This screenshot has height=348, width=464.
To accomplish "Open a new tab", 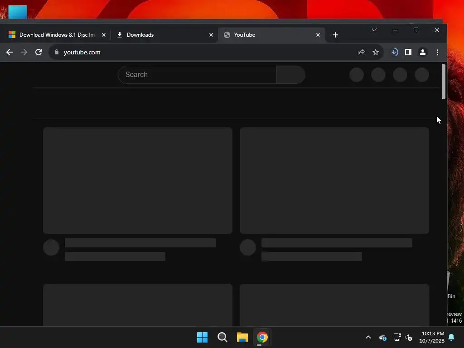I will 335,35.
